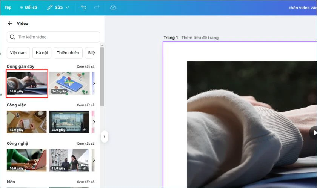Open Xem tất cả for Dùng gần đây
317x188 pixels.
click(86, 67)
